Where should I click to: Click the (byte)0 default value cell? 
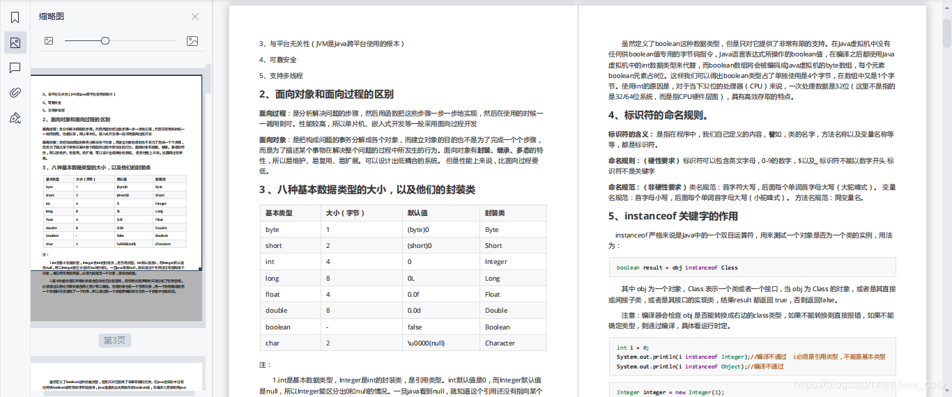click(x=418, y=229)
